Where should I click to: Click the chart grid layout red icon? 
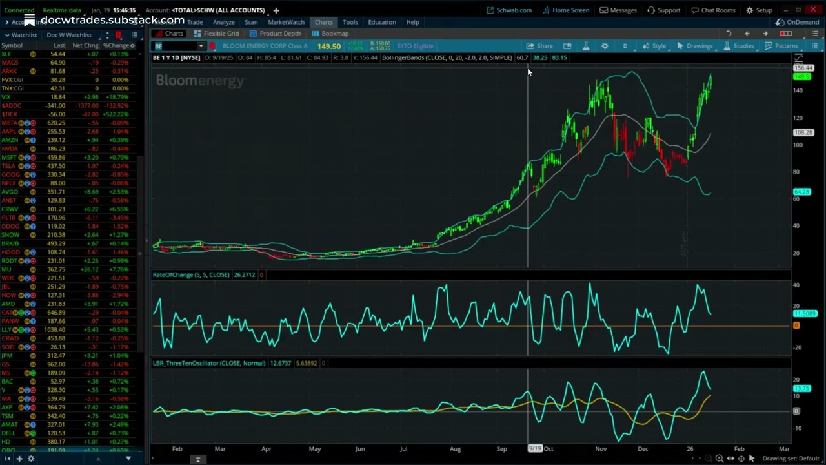pos(785,34)
